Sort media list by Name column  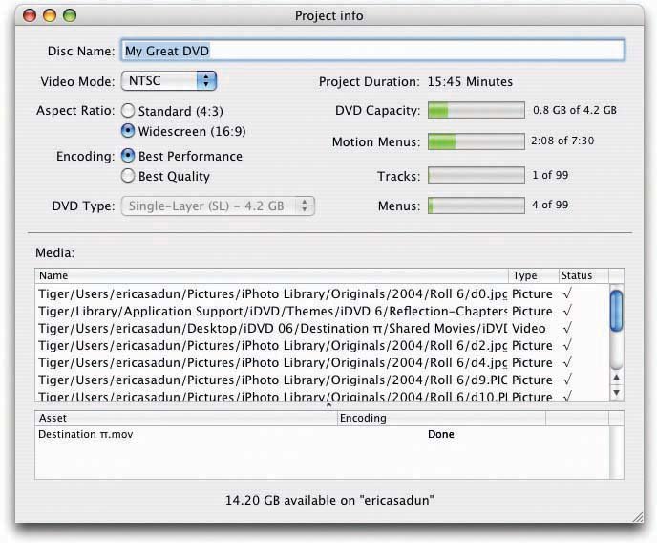click(272, 275)
